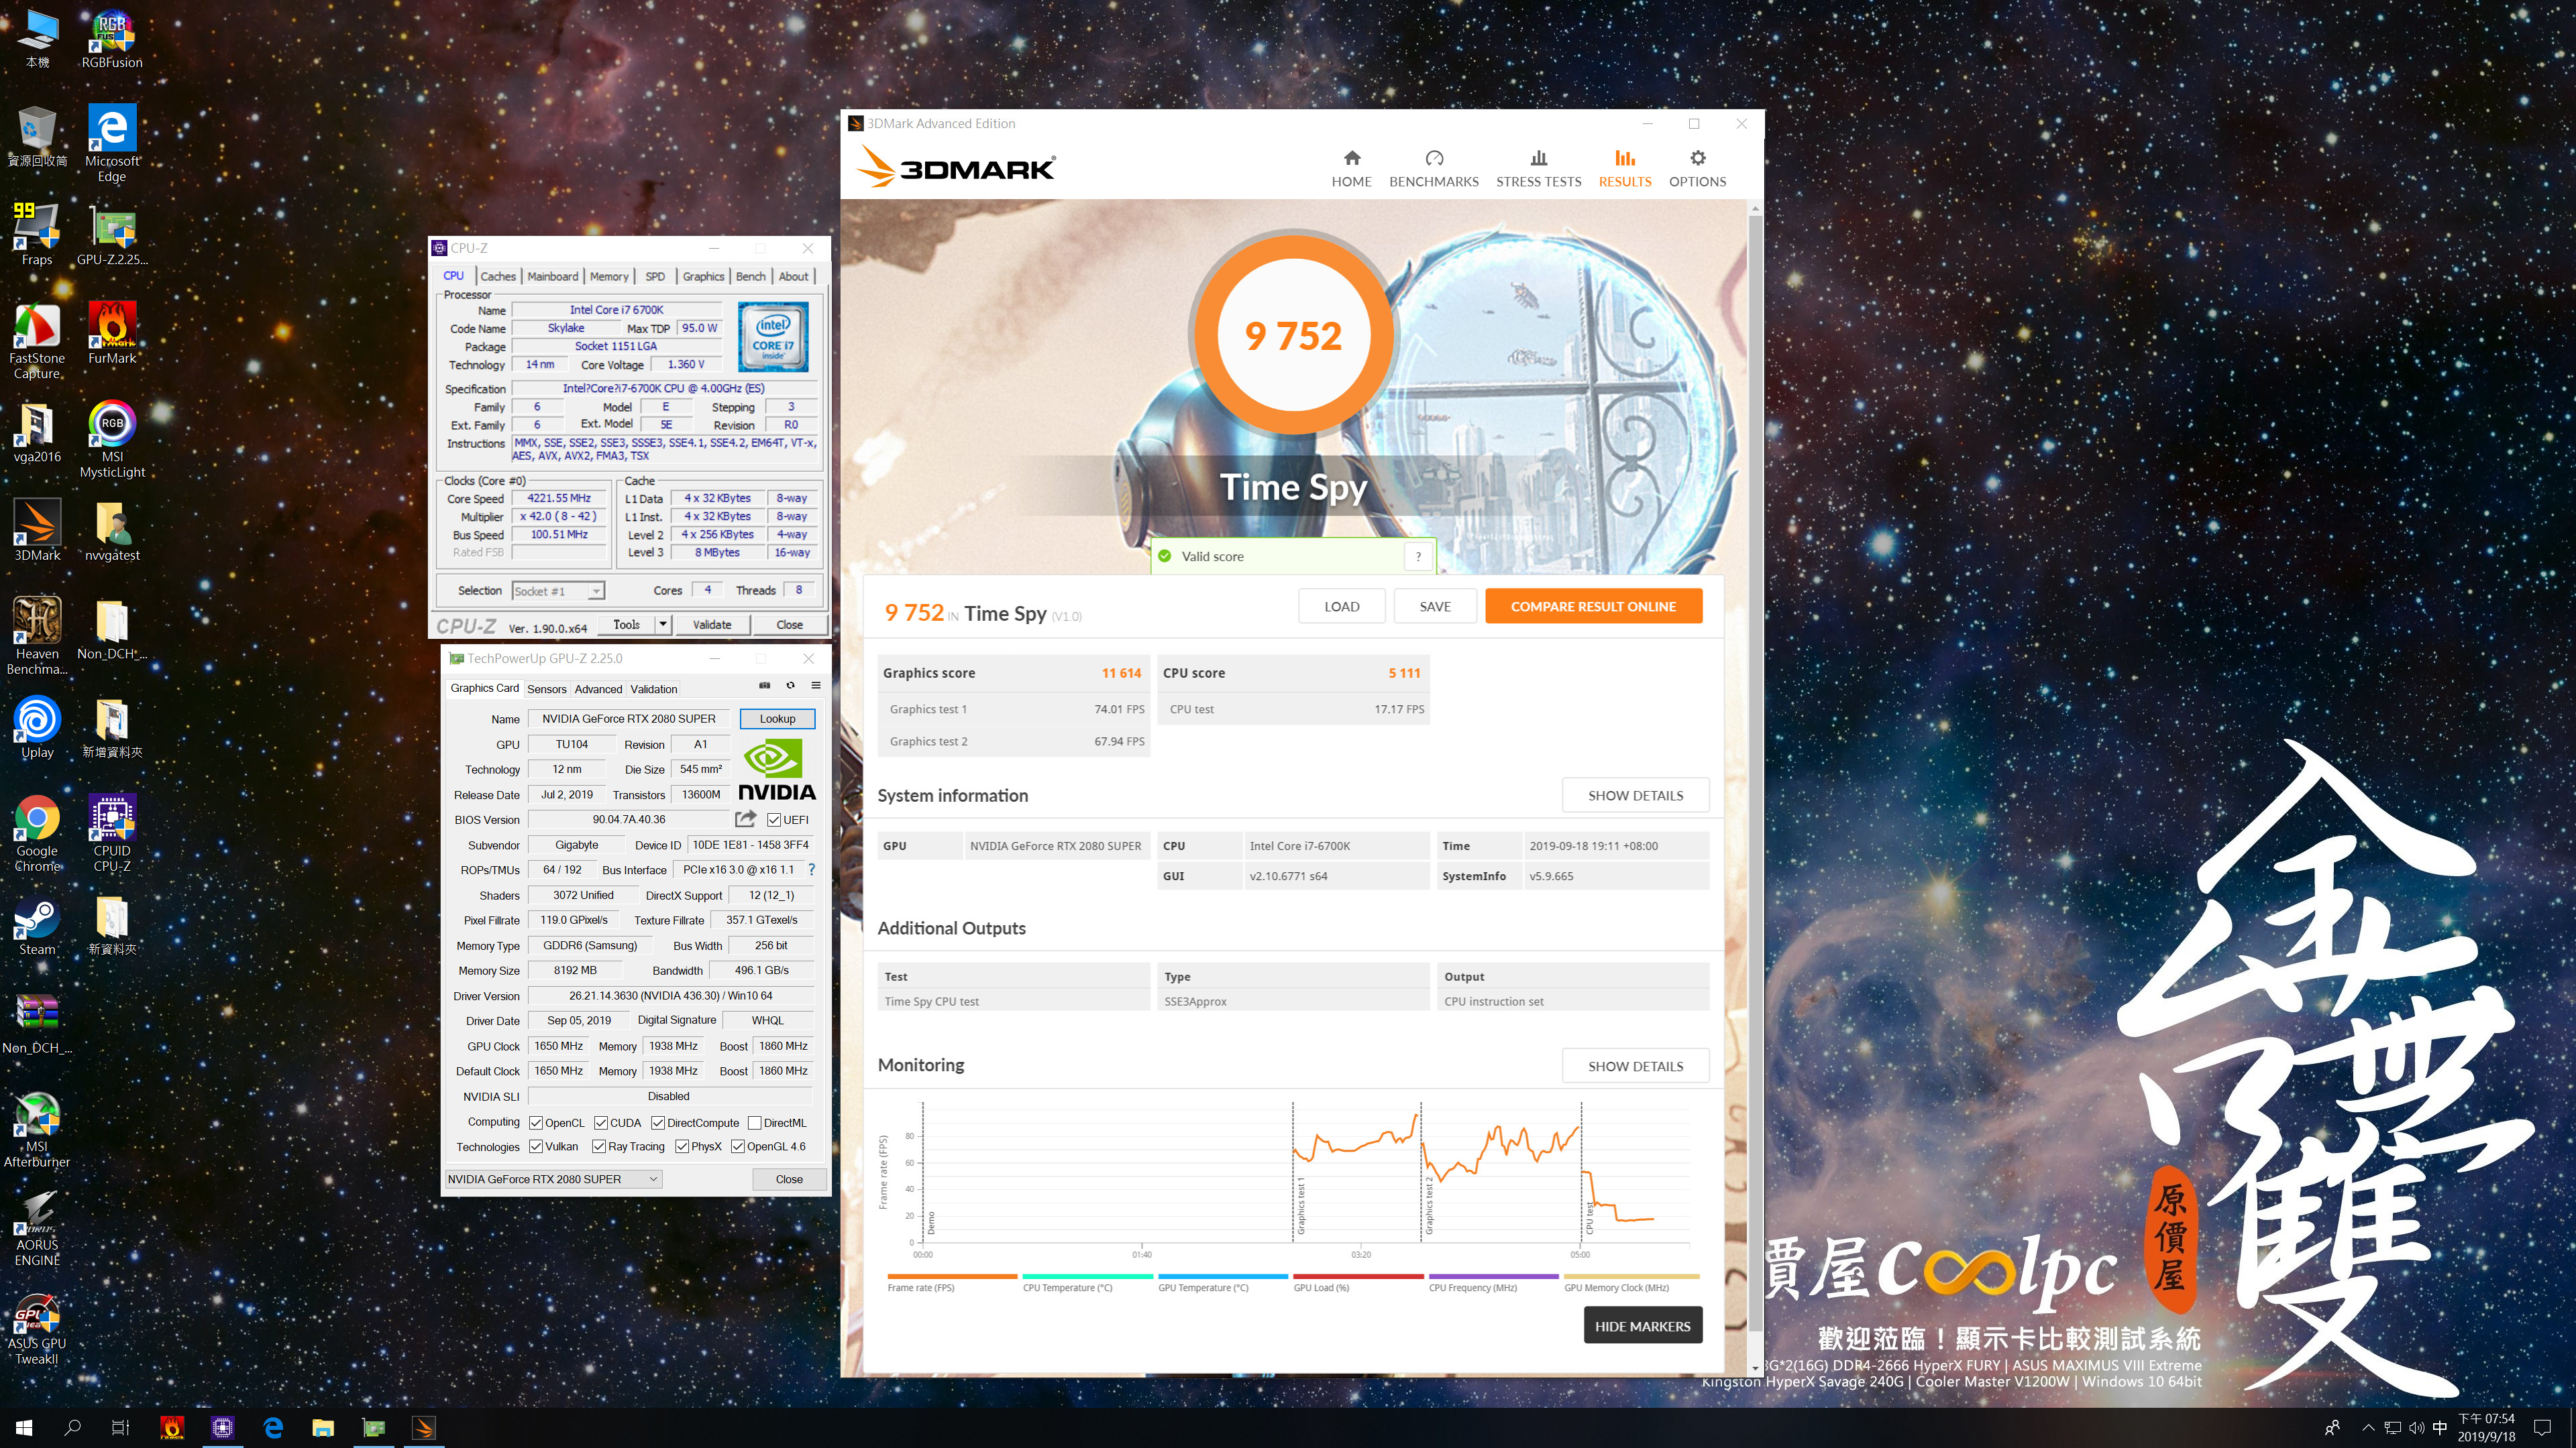This screenshot has width=2576, height=1448.
Task: Open the GPU selection dropdown in GPU-Z
Action: (x=553, y=1179)
